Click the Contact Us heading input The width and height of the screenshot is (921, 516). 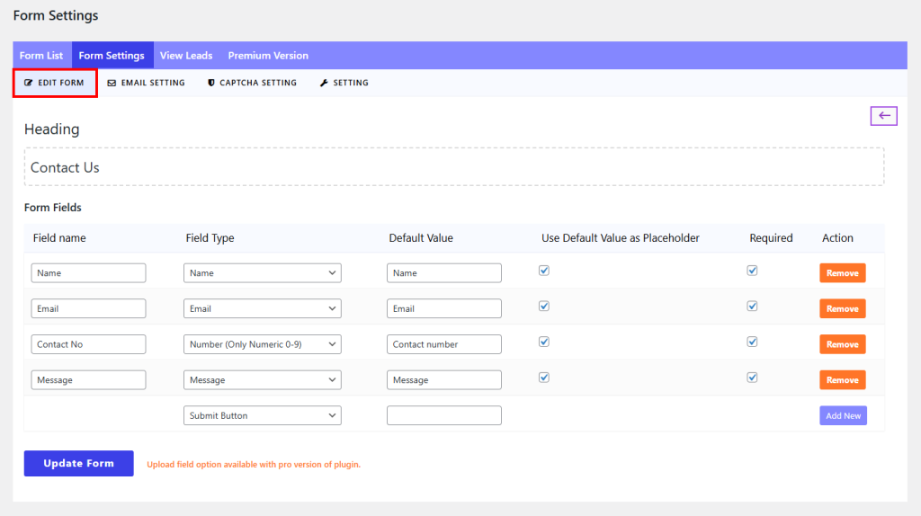453,167
